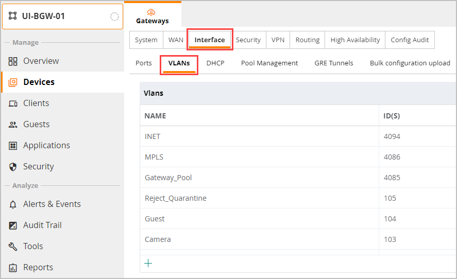Switch to the System tab

click(x=146, y=40)
